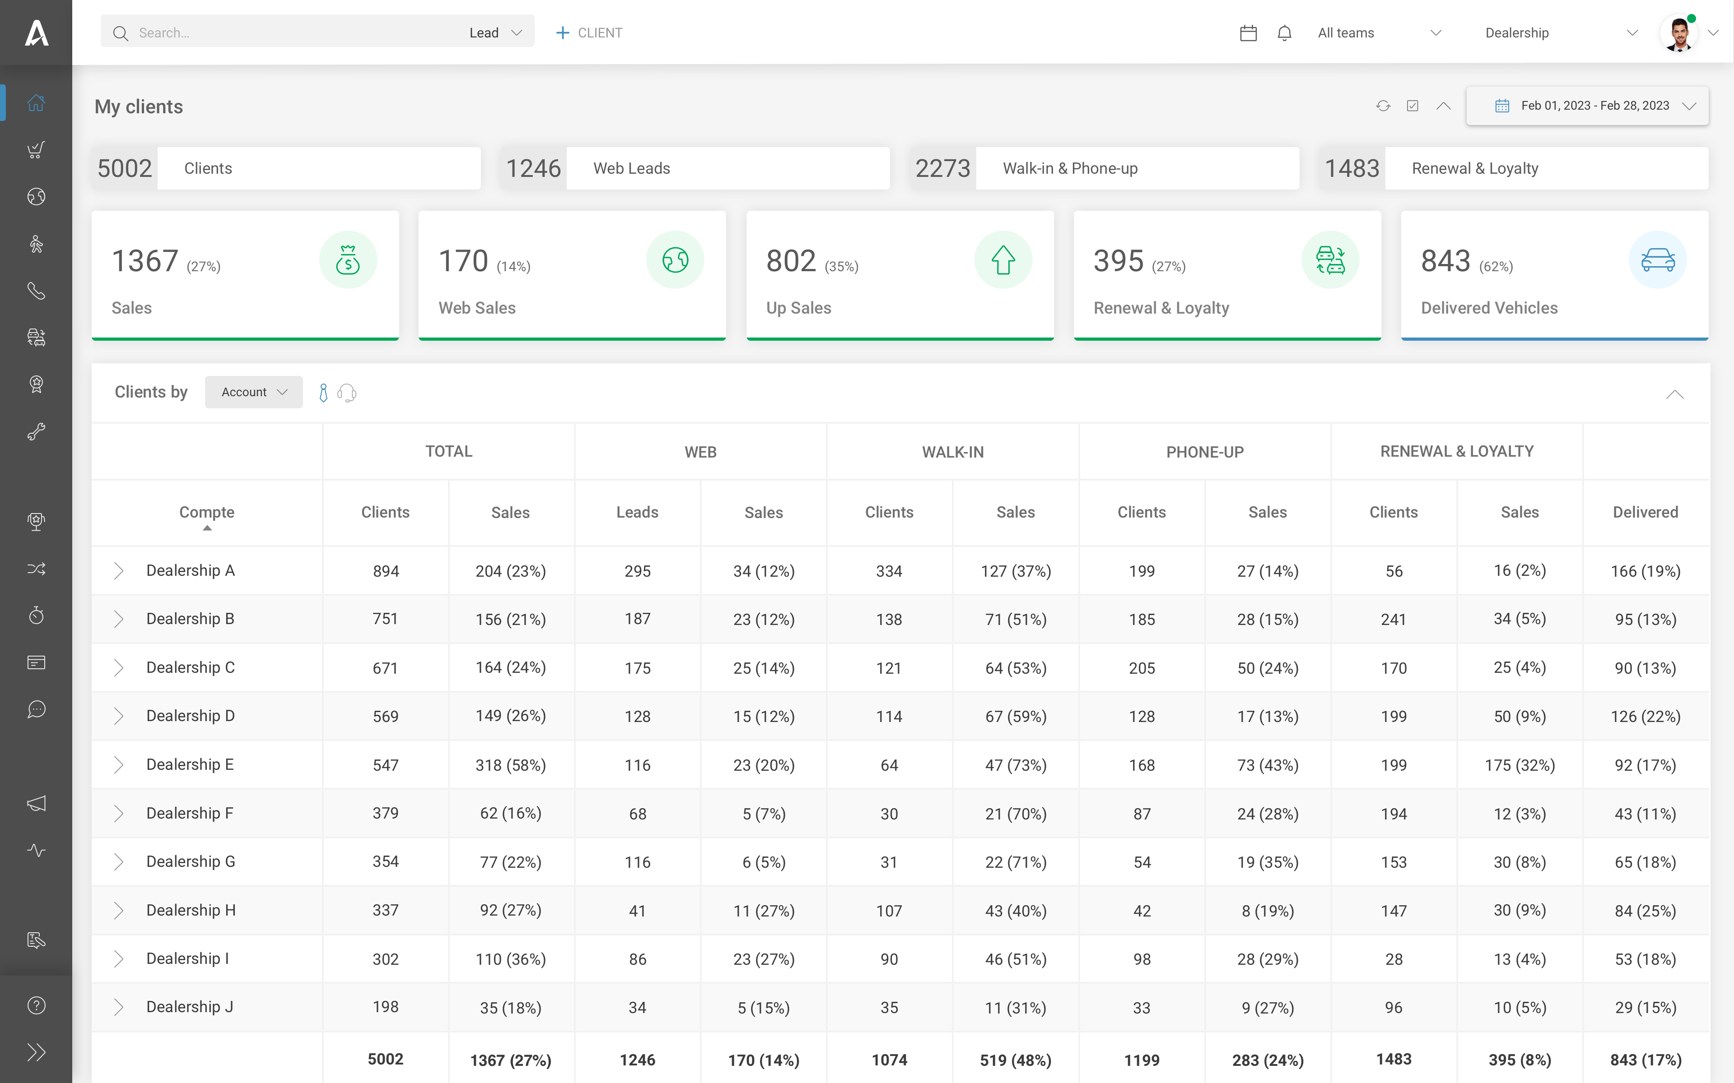Screen dimensions: 1734x1083
Task: Expand the sidebar with double chevron
Action: pyautogui.click(x=36, y=1052)
